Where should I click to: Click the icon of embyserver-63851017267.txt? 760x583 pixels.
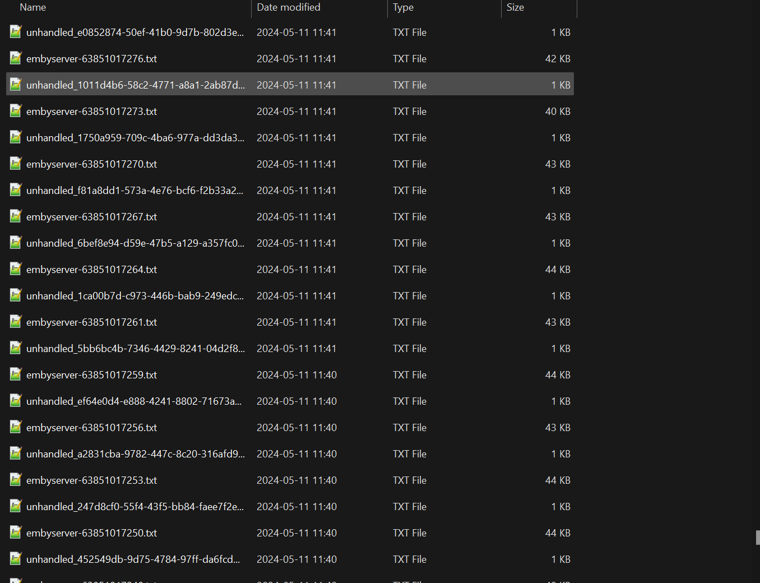16,216
